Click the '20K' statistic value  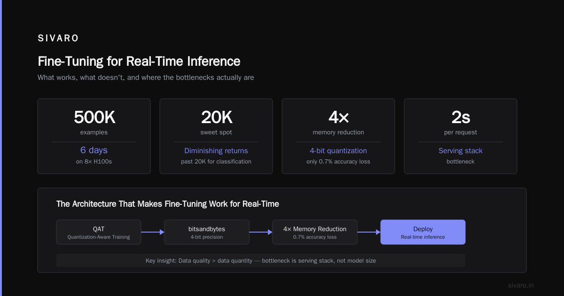(216, 117)
